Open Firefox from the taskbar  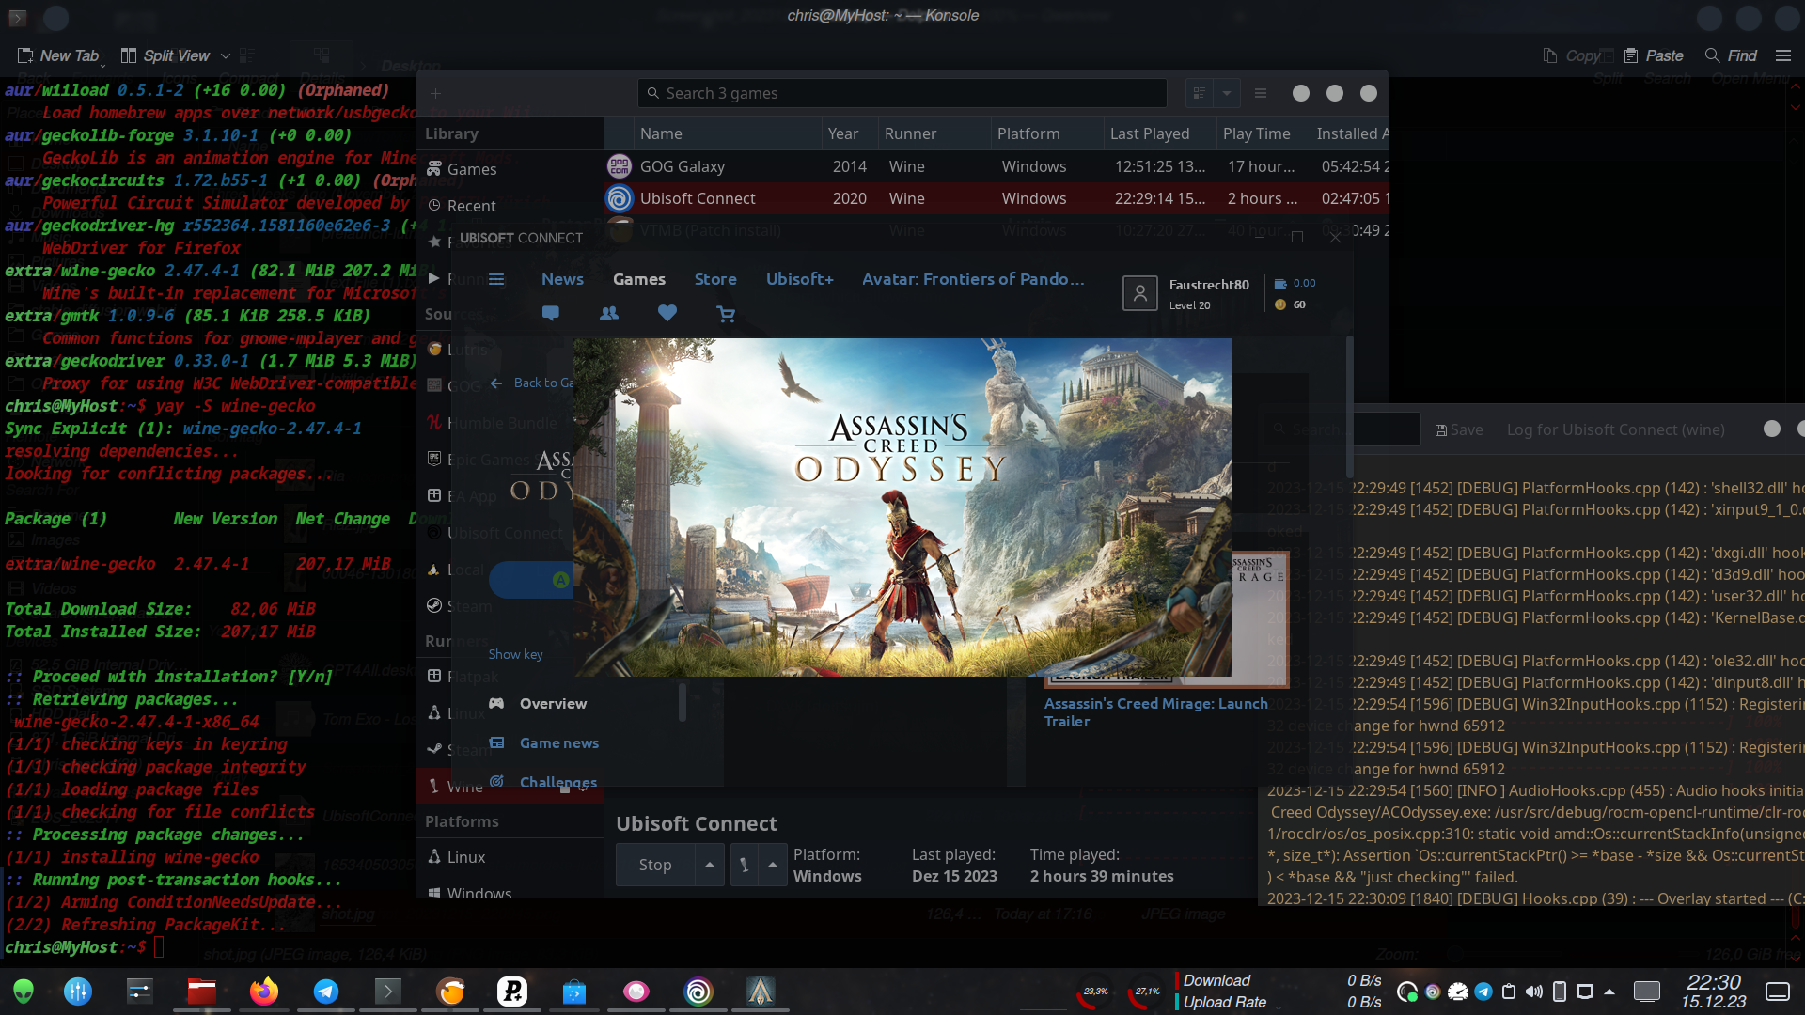pos(264,992)
